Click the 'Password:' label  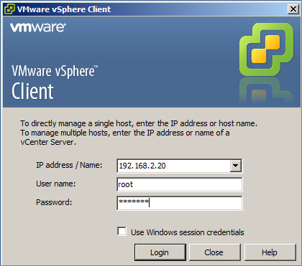54,202
